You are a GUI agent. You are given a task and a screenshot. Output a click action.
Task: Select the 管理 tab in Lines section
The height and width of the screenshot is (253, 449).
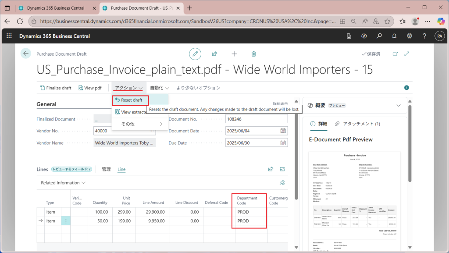pos(106,169)
